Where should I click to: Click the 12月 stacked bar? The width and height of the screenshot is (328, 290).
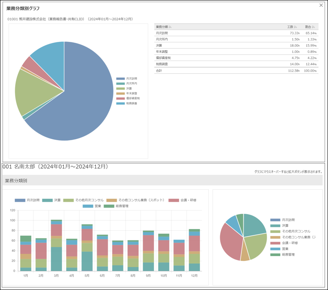[194, 250]
